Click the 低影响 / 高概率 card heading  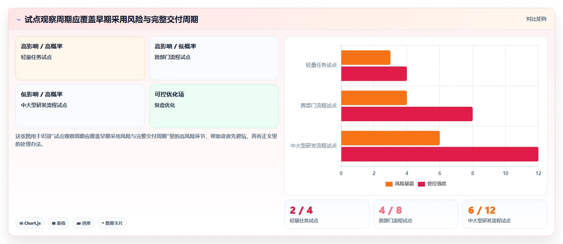click(x=42, y=94)
